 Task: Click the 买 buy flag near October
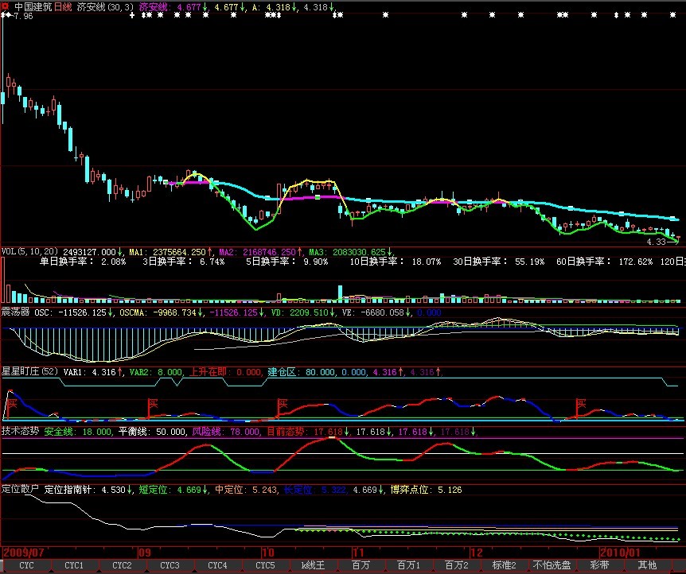(x=283, y=405)
